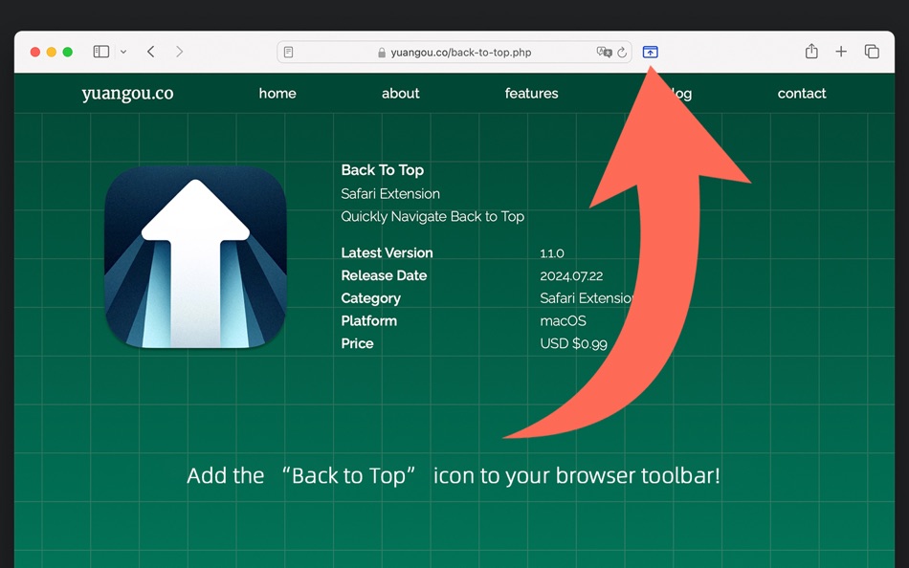
Task: Click the padlock icon next to the URL
Action: [382, 52]
